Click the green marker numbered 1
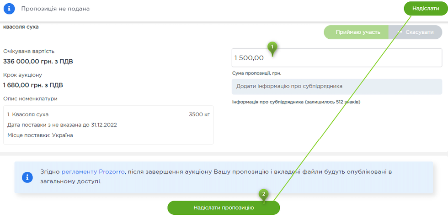This screenshot has width=448, height=218. 272,47
